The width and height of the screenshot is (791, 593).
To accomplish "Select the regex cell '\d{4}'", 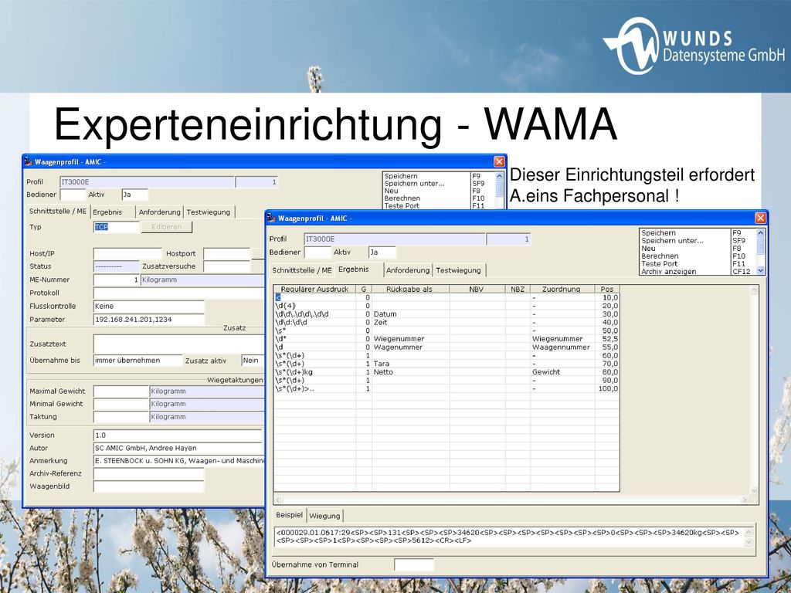I will pos(315,306).
